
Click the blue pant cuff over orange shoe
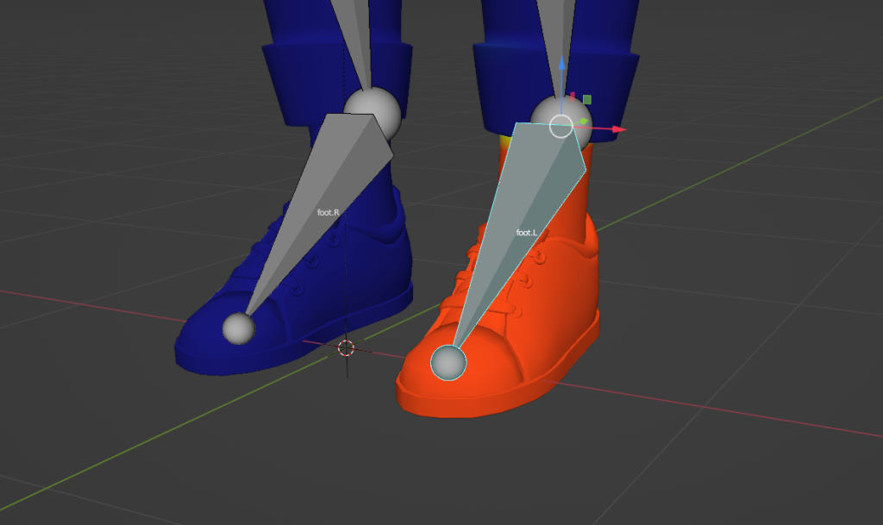(x=612, y=86)
